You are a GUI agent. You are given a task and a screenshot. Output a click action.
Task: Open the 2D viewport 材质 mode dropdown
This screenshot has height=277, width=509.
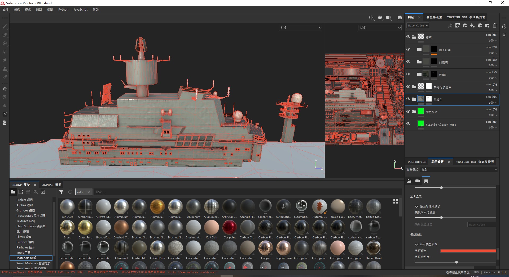click(380, 28)
